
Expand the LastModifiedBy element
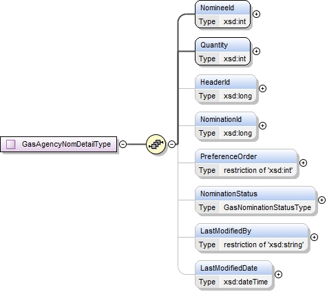[314, 237]
